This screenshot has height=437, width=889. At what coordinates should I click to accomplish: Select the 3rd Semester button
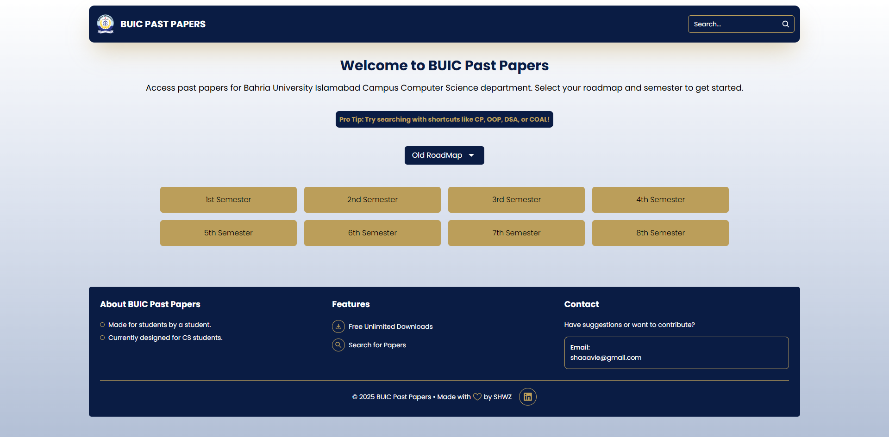(x=516, y=200)
